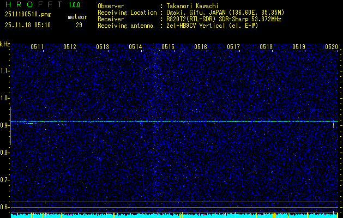
Task: Click frequency axis label 0.8
Action: point(4,153)
